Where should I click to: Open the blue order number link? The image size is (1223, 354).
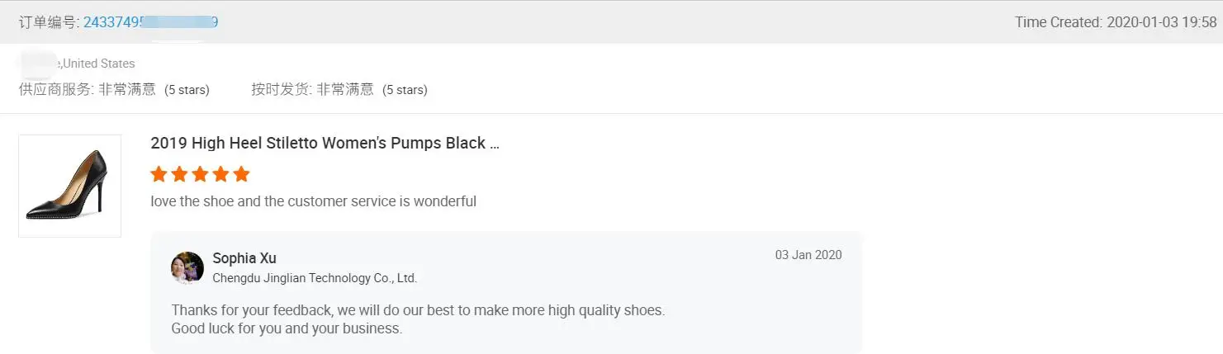(150, 22)
